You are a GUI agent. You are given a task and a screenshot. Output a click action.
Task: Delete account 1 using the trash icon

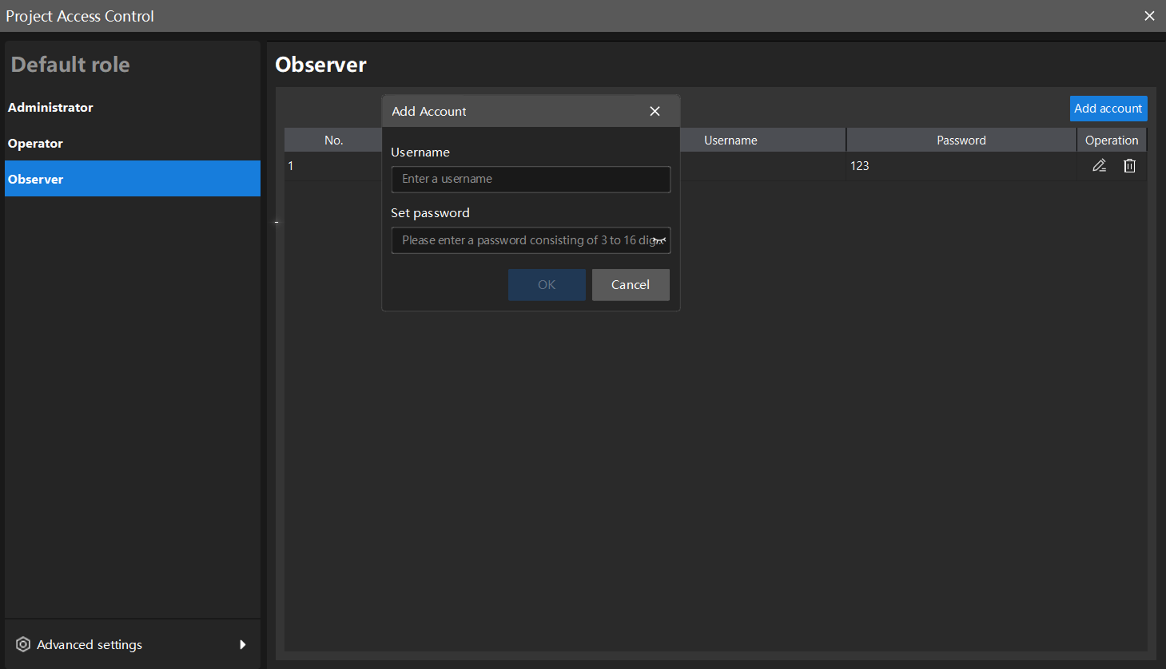[x=1129, y=165]
